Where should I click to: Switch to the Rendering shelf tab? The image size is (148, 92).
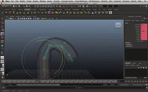pos(67,9)
